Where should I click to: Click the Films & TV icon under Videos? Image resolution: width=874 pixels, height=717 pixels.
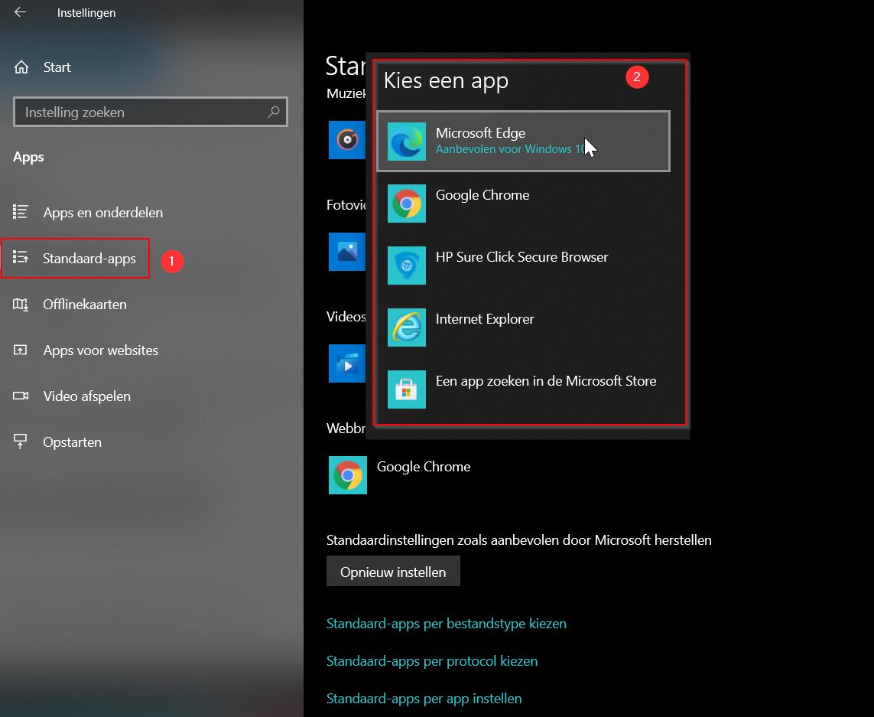pyautogui.click(x=348, y=363)
